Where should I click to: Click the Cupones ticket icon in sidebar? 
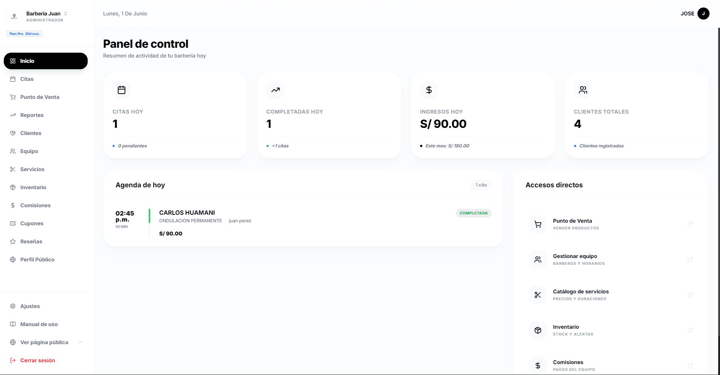point(13,223)
